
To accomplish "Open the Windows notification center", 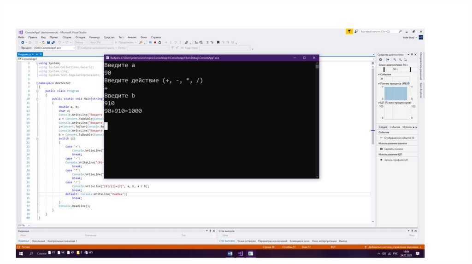I will [418, 253].
